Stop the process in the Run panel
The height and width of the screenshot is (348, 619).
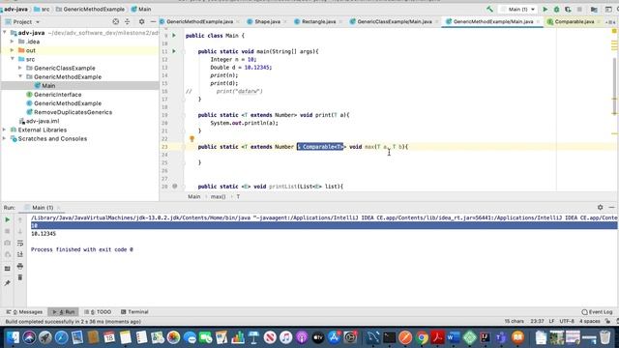point(7,231)
